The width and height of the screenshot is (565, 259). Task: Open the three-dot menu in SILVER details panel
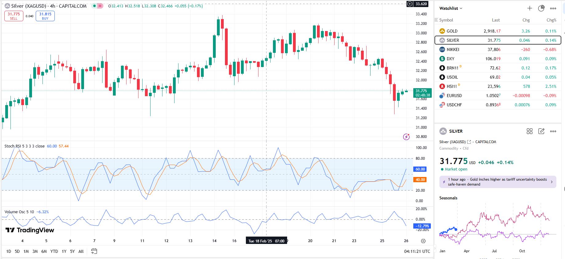pyautogui.click(x=553, y=131)
